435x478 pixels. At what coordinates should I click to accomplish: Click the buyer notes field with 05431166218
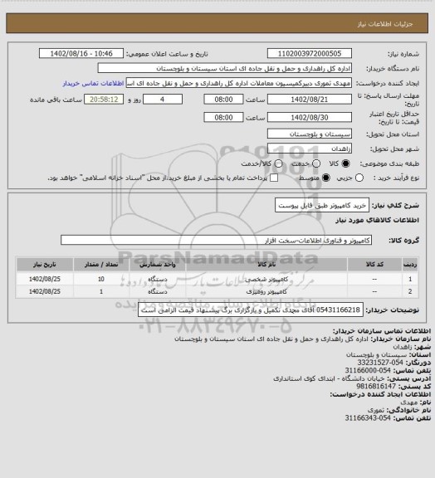251,310
